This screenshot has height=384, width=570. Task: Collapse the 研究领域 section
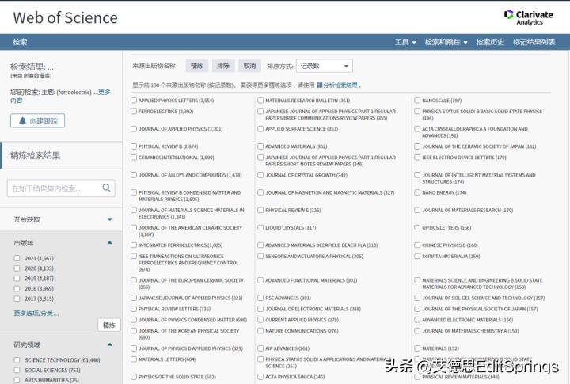(x=110, y=344)
